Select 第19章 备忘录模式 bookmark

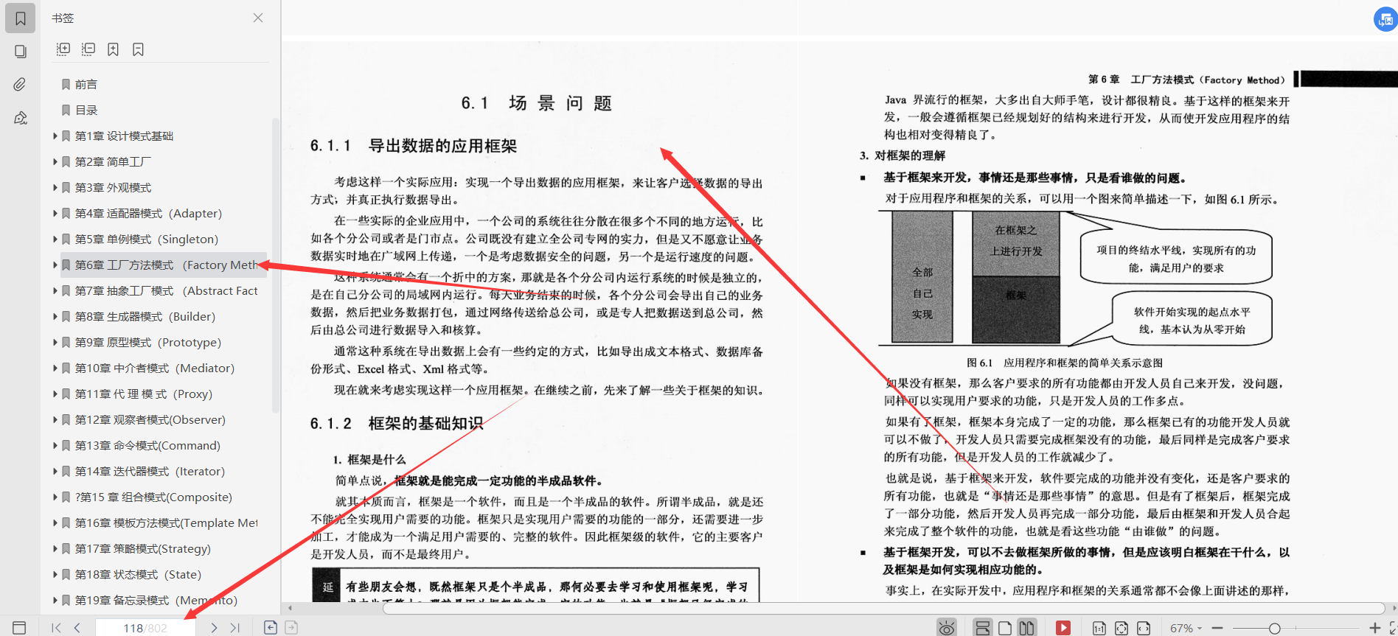[x=156, y=601]
